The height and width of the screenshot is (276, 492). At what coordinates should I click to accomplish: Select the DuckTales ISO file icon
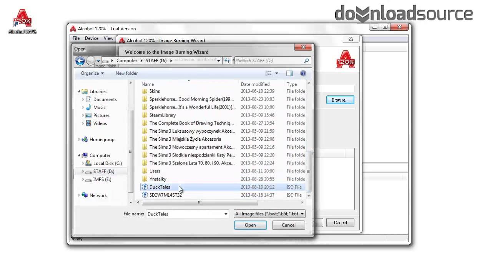click(x=145, y=187)
